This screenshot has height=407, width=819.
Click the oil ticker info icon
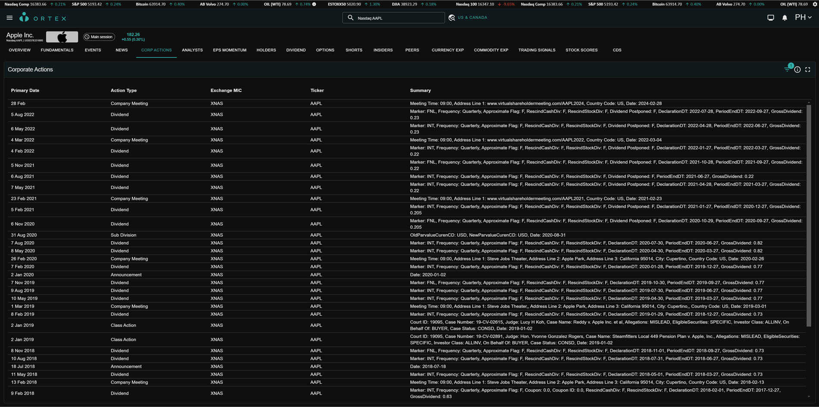coord(314,4)
